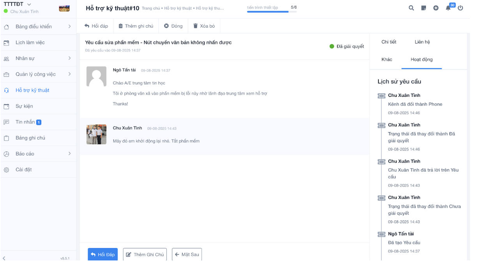477x276 pixels.
Task: Click the power logout icon
Action: (x=460, y=8)
